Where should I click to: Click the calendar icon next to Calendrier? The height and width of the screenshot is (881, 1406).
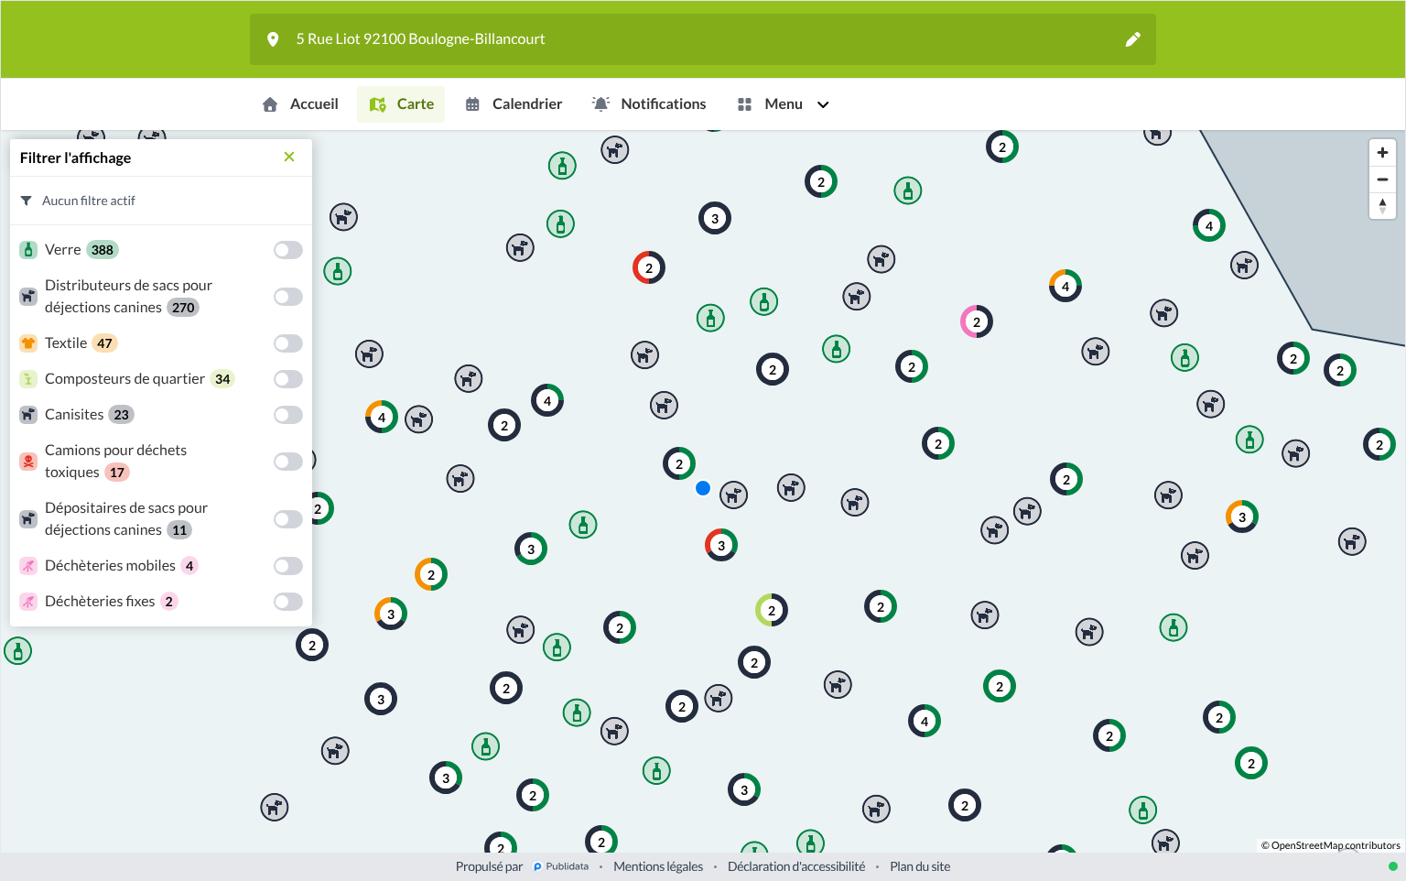click(x=472, y=104)
